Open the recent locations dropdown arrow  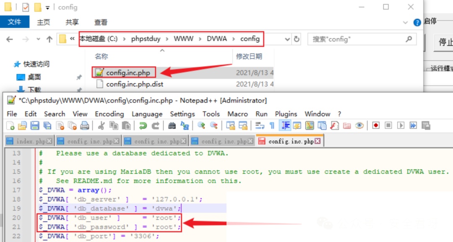(x=38, y=39)
